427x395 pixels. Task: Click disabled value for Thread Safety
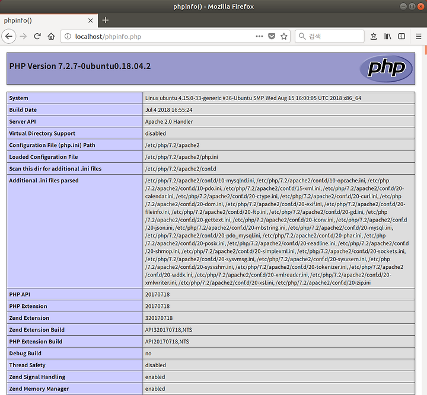pyautogui.click(x=155, y=365)
